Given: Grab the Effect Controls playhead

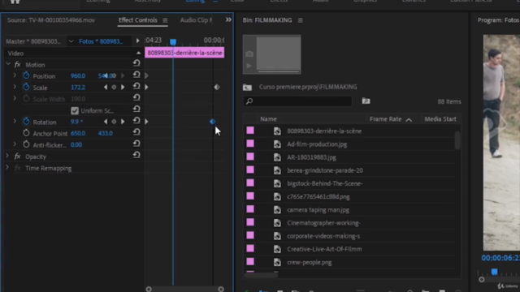Looking at the screenshot, I should (173, 41).
